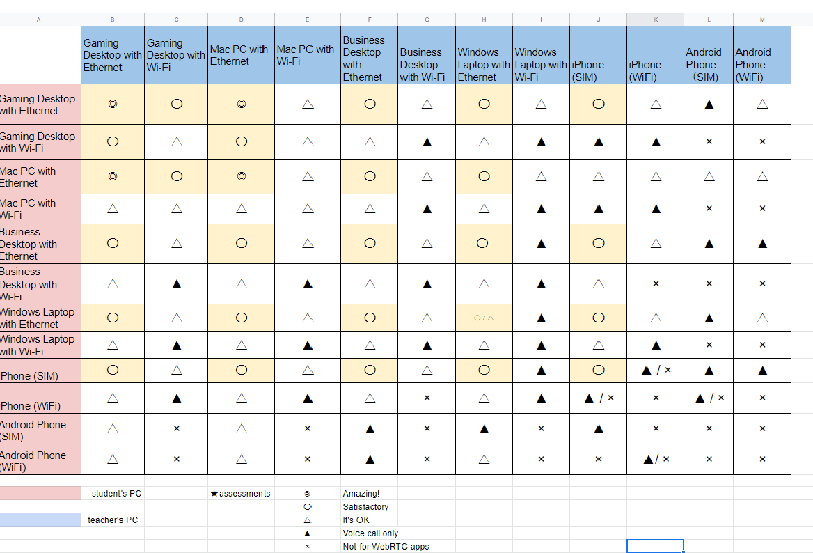Click the blue 'iPhone (WiFi)' column heading cell
This screenshot has height=553, width=813.
tap(656, 55)
